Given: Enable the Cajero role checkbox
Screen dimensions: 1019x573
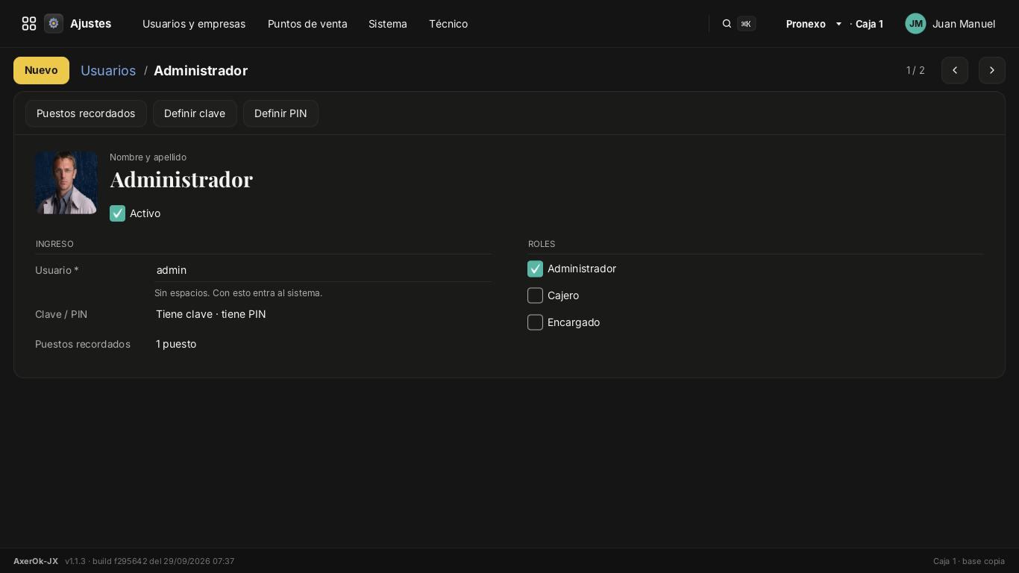Looking at the screenshot, I should 535,295.
